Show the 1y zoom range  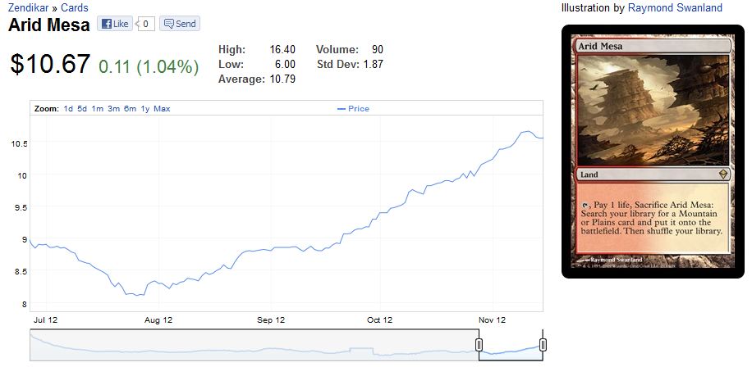click(x=145, y=109)
